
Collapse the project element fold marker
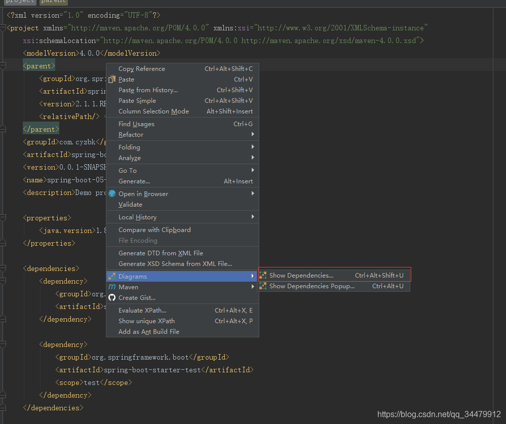3,28
